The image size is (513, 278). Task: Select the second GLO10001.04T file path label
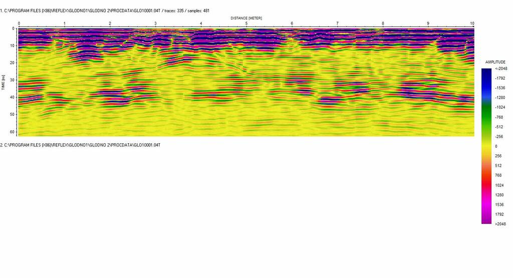click(x=80, y=145)
